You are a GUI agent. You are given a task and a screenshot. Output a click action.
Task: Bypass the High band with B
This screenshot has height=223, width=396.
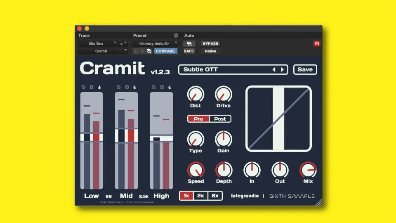162,87
